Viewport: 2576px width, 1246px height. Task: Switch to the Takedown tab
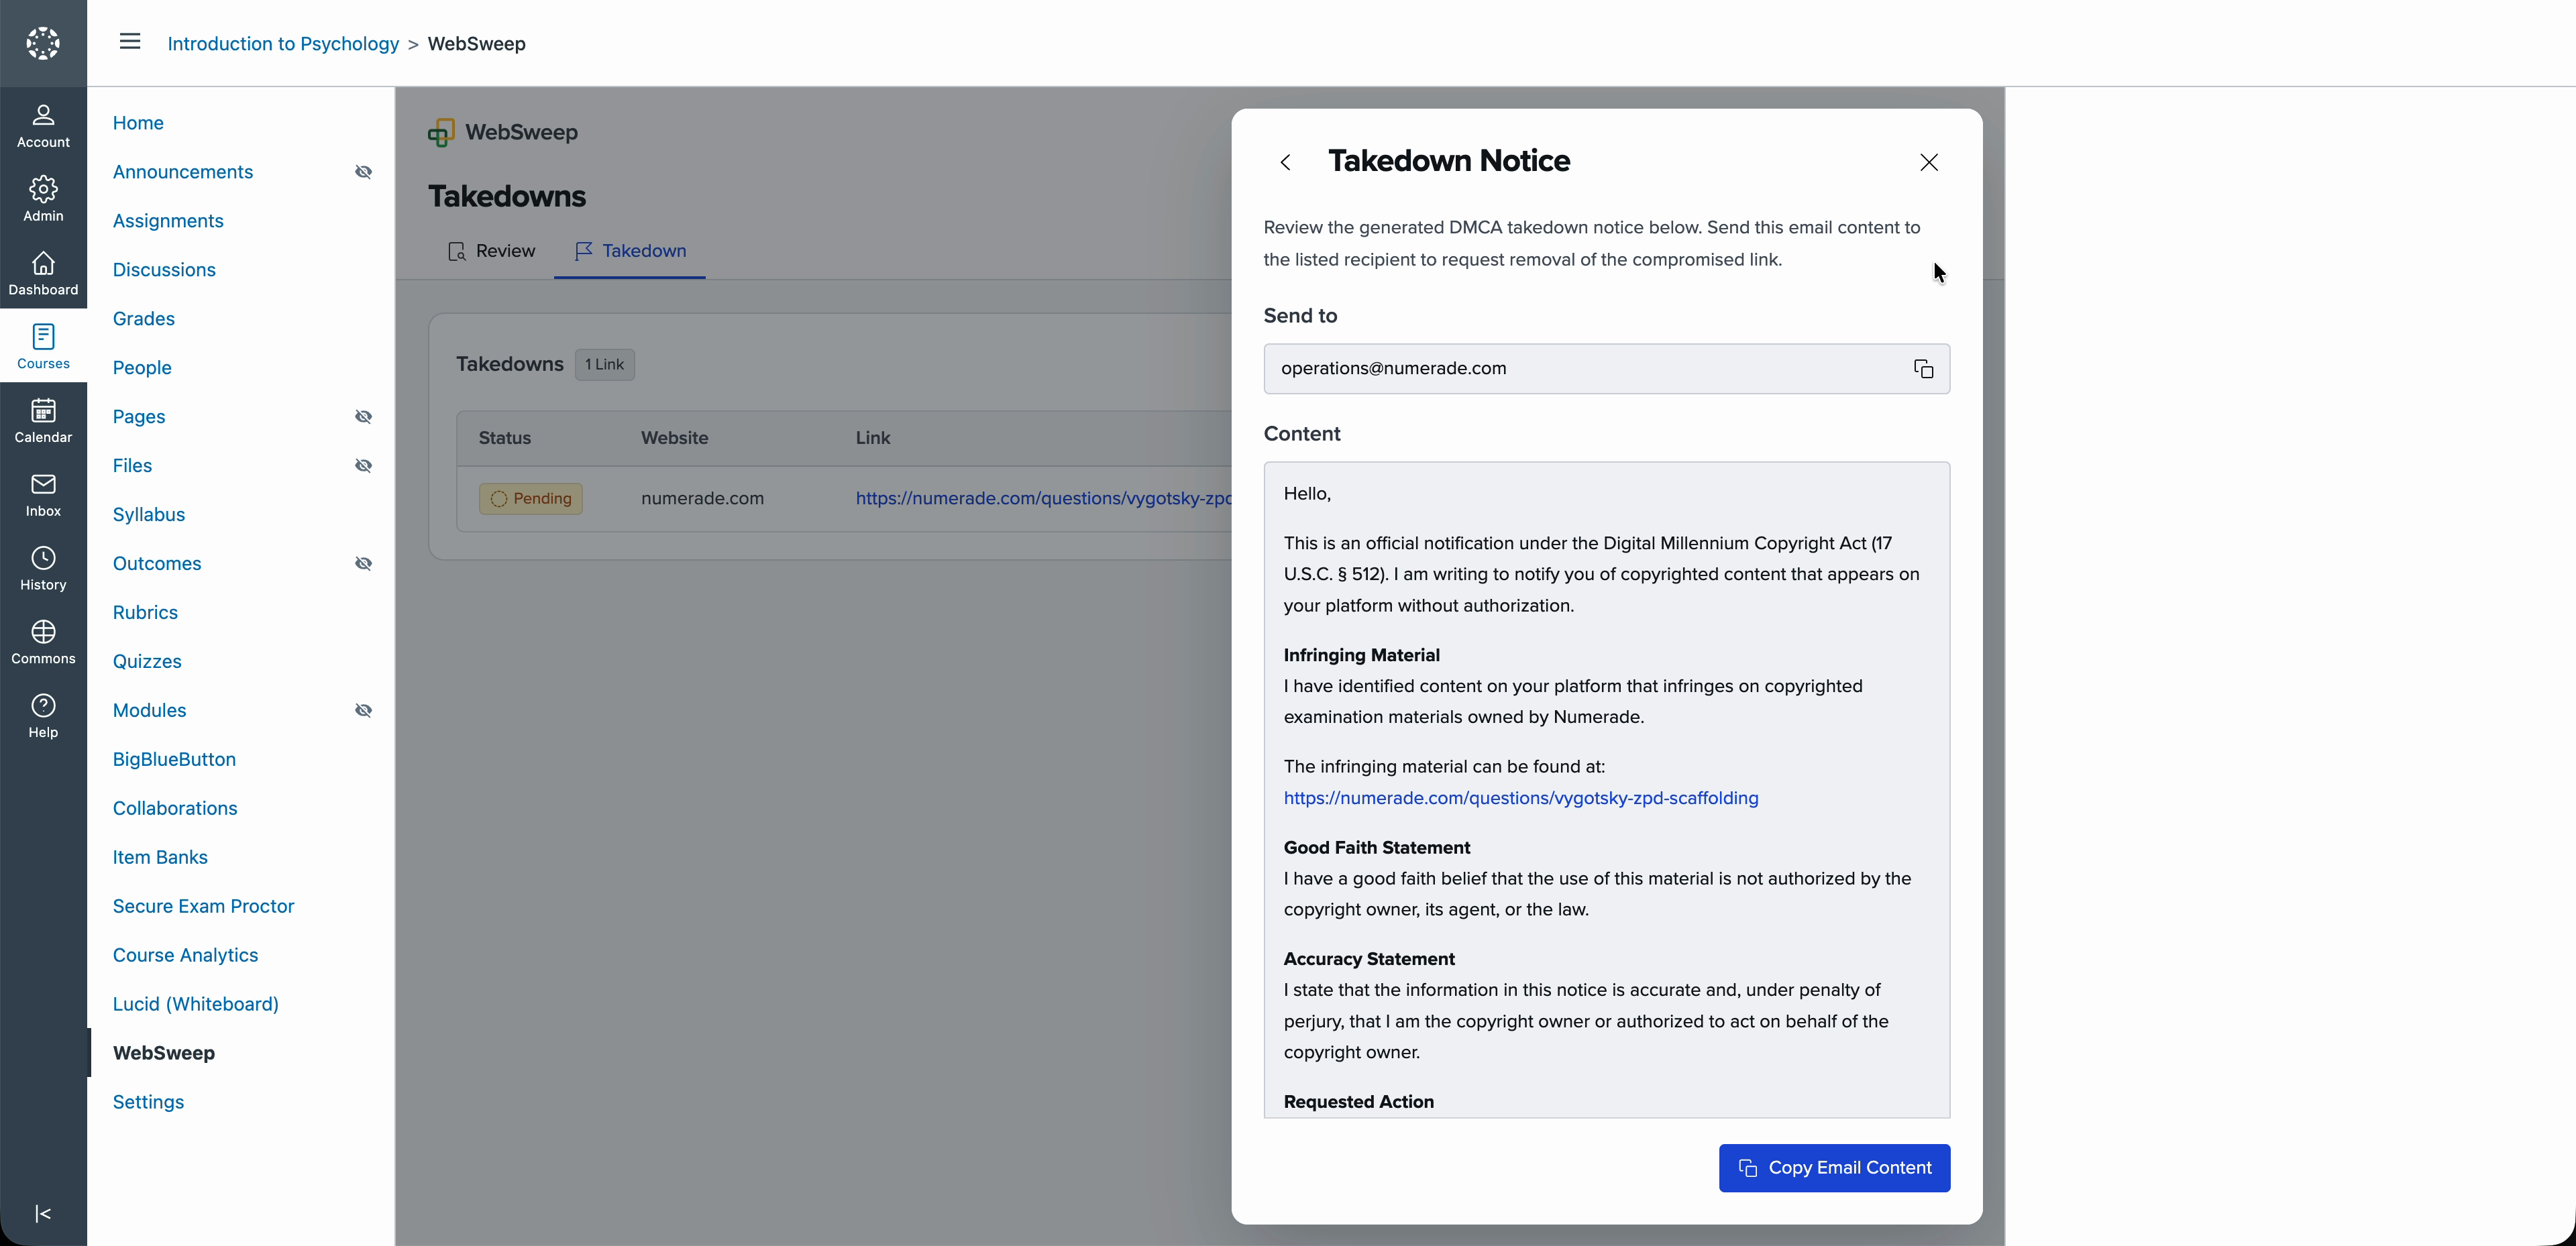630,251
